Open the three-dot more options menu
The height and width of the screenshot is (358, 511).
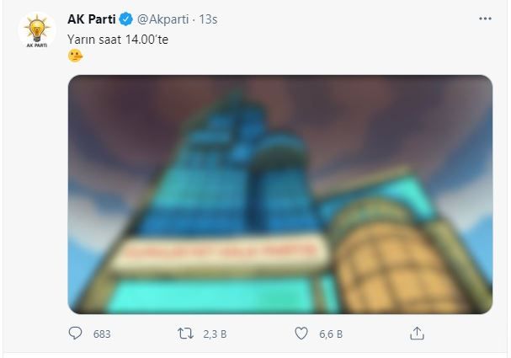[485, 19]
